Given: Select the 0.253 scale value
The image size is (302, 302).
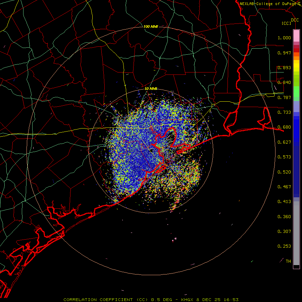Looking at the screenshot, I should (284, 246).
